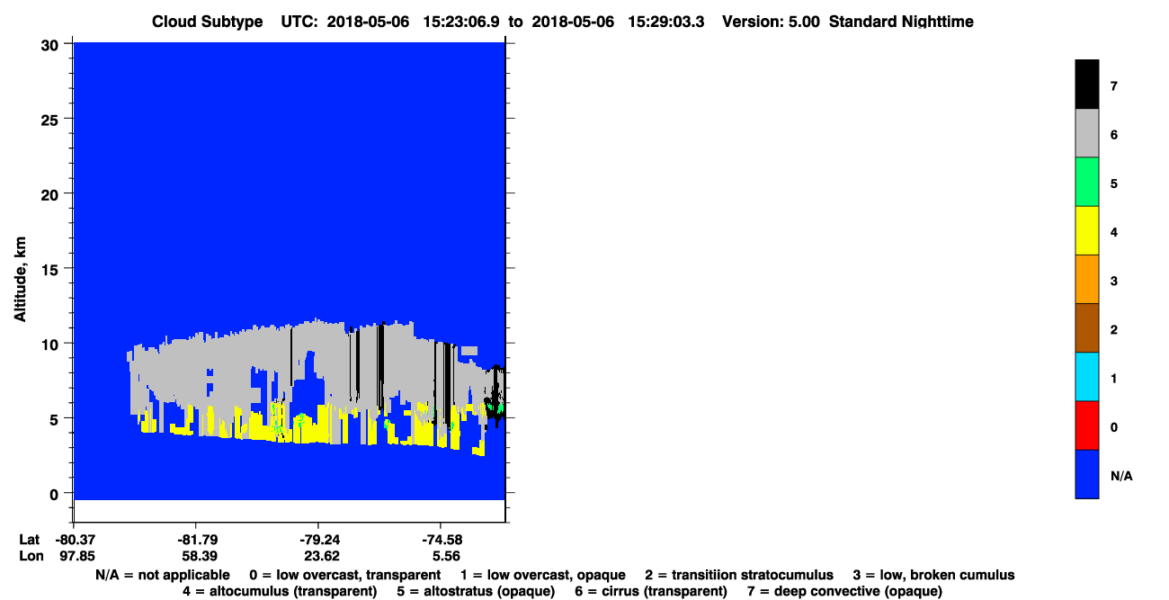Click the y-axis tick label 0

coord(56,493)
